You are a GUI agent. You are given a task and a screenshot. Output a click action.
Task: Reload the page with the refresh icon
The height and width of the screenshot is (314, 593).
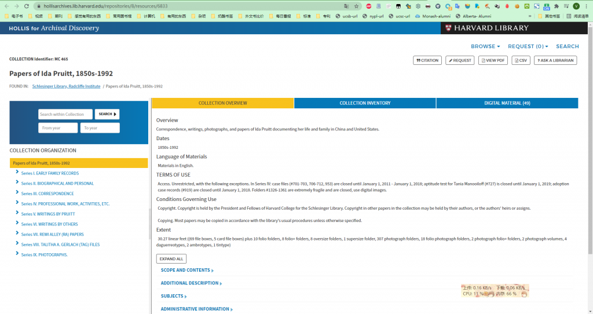point(27,6)
